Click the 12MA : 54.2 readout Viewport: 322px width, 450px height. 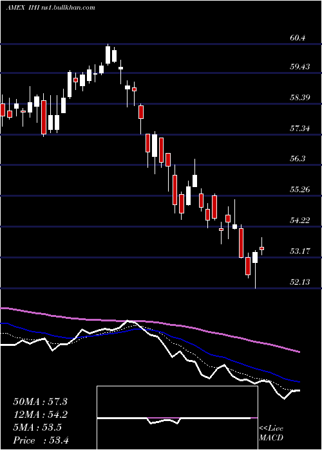coord(40,415)
